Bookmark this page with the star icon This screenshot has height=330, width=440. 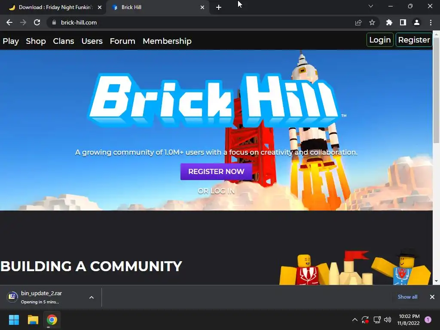pos(372,22)
